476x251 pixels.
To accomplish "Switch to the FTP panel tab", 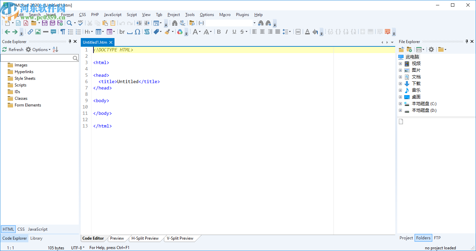I will click(x=437, y=238).
